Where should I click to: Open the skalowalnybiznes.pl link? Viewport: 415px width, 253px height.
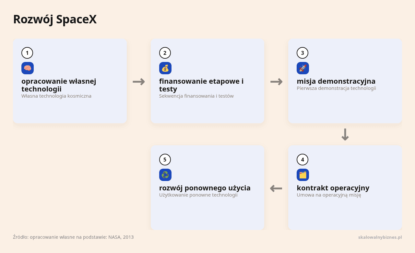pyautogui.click(x=380, y=237)
